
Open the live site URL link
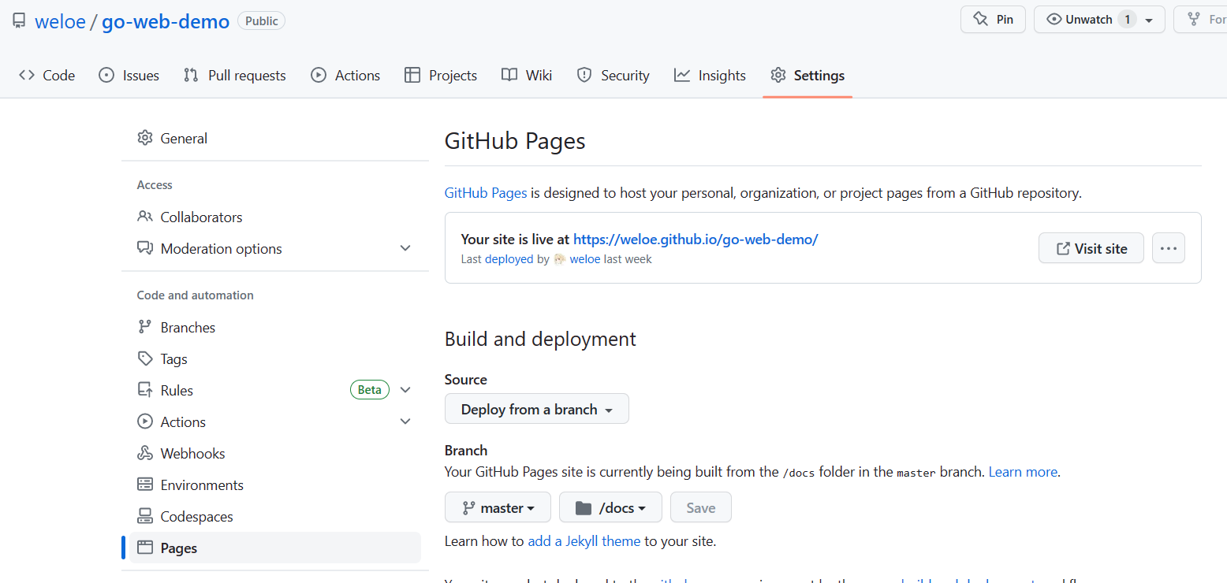click(x=696, y=240)
